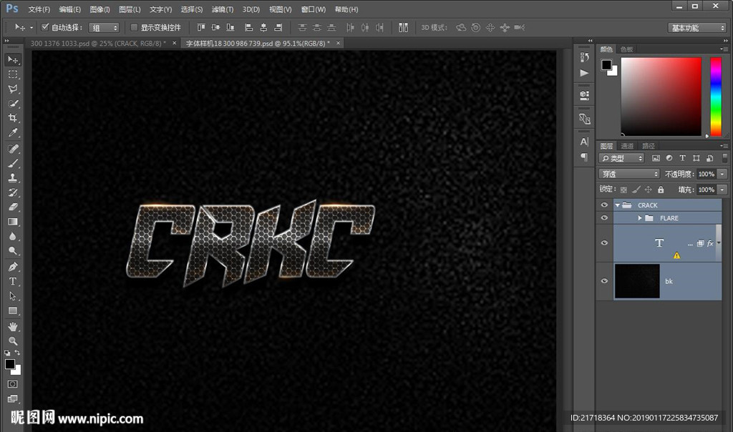Switch to the 色板 tab
This screenshot has width=733, height=432.
pos(627,49)
